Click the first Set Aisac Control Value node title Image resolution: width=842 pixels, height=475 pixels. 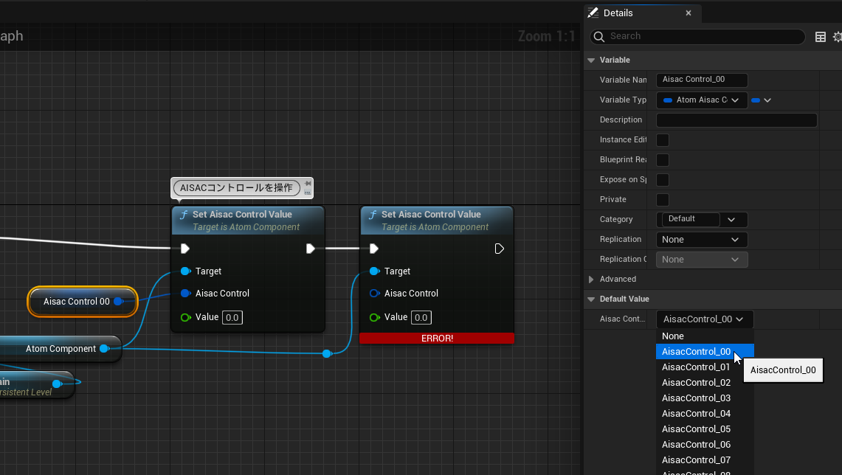[x=242, y=214]
